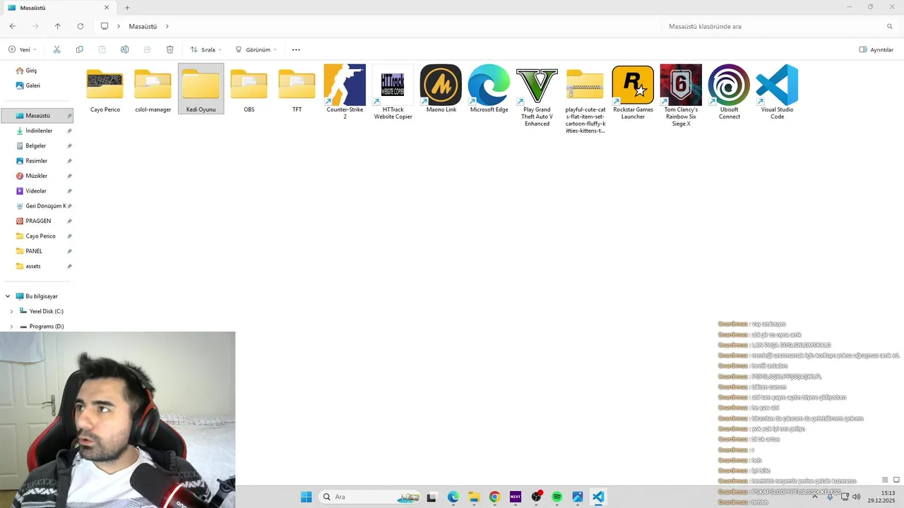Screen dimensions: 904x508
Task: Open Spotify from the taskbar
Action: (x=557, y=497)
